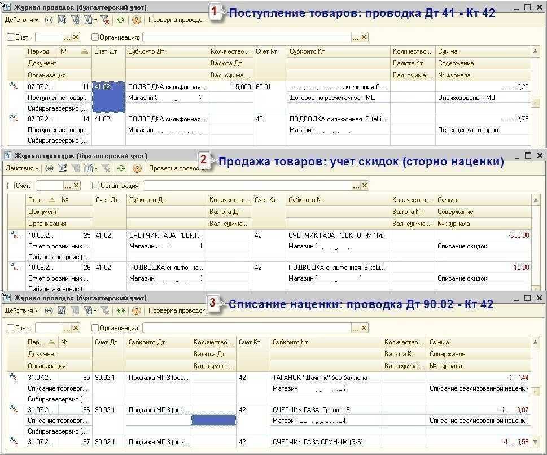547x455 pixels.
Task: Refresh the top journal list
Action: pyautogui.click(x=120, y=20)
